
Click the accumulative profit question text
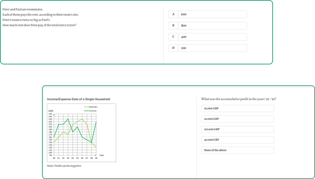click(239, 99)
